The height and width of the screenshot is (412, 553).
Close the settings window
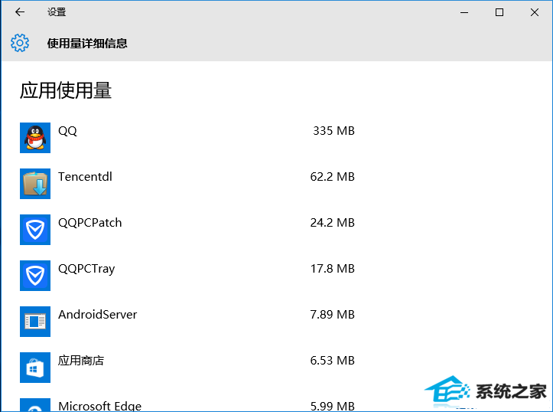535,12
